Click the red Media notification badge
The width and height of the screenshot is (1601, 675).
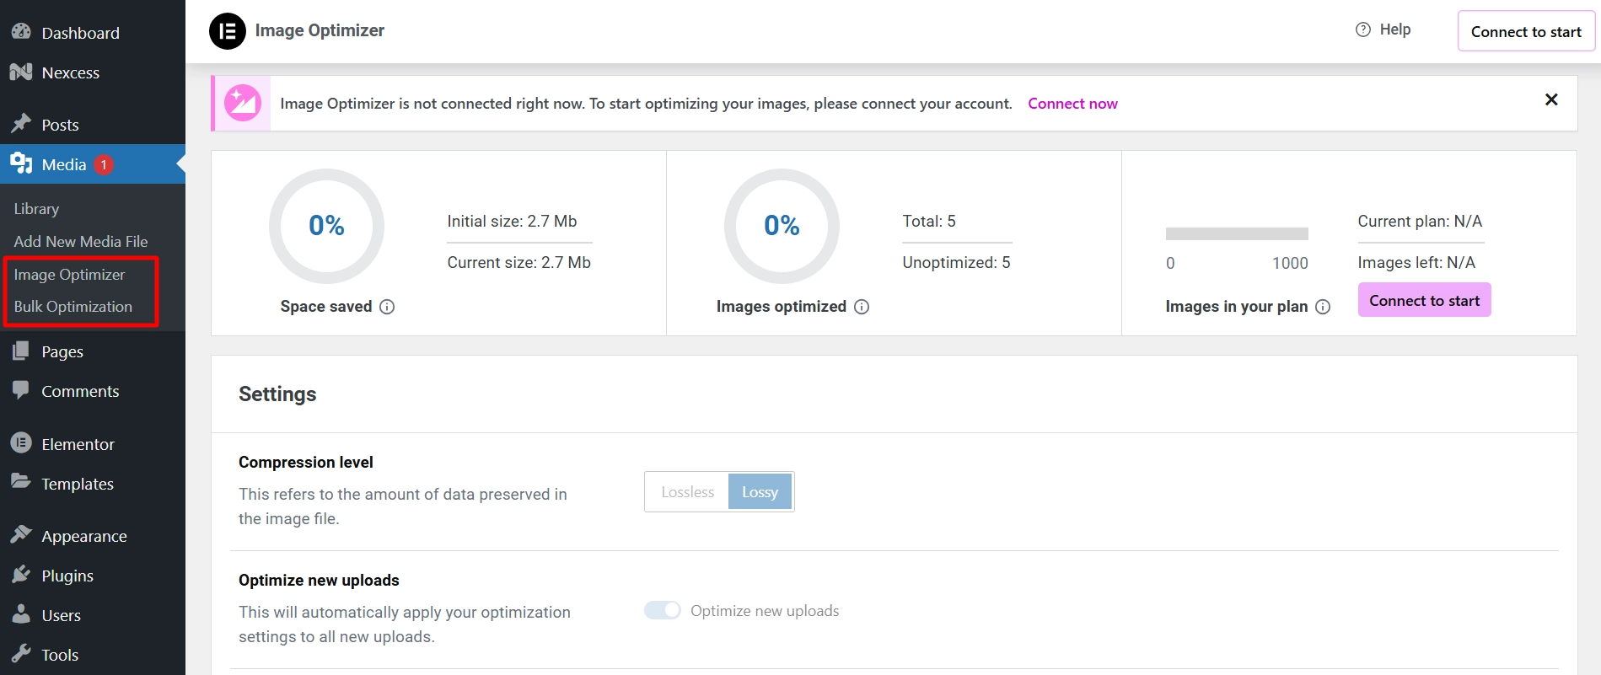tap(104, 164)
